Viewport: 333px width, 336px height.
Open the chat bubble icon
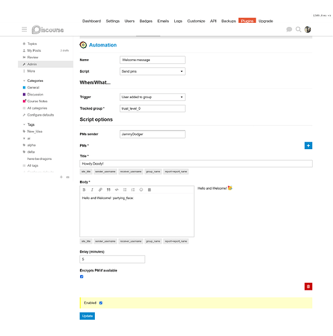[289, 30]
